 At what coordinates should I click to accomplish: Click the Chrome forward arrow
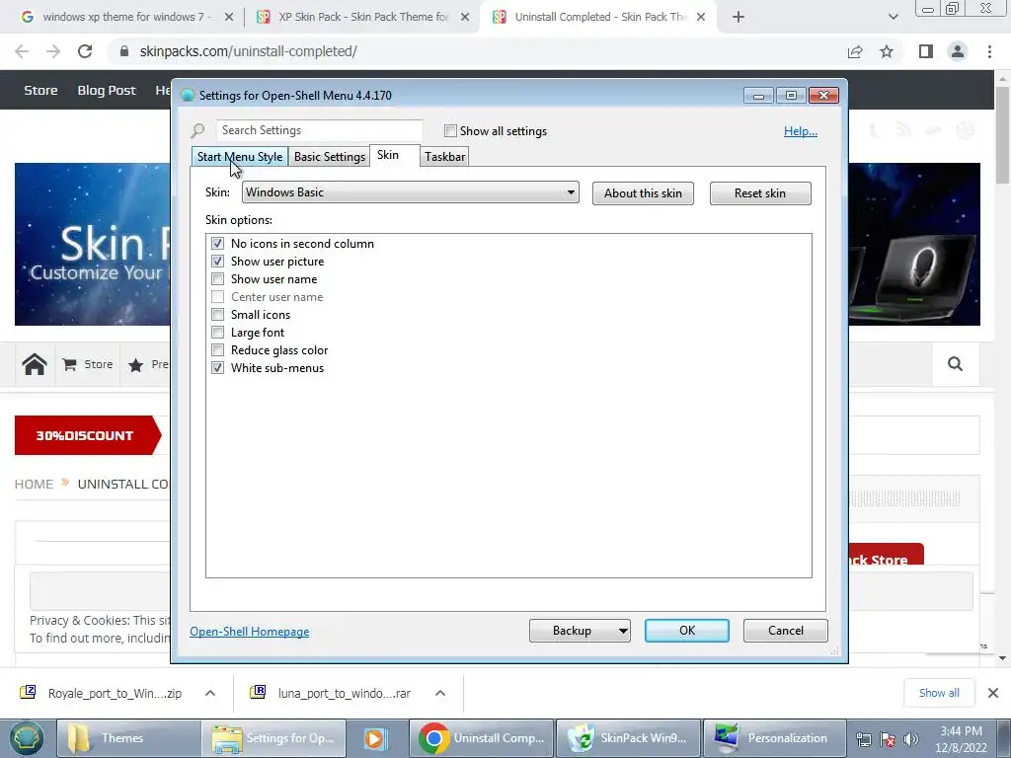coord(53,51)
